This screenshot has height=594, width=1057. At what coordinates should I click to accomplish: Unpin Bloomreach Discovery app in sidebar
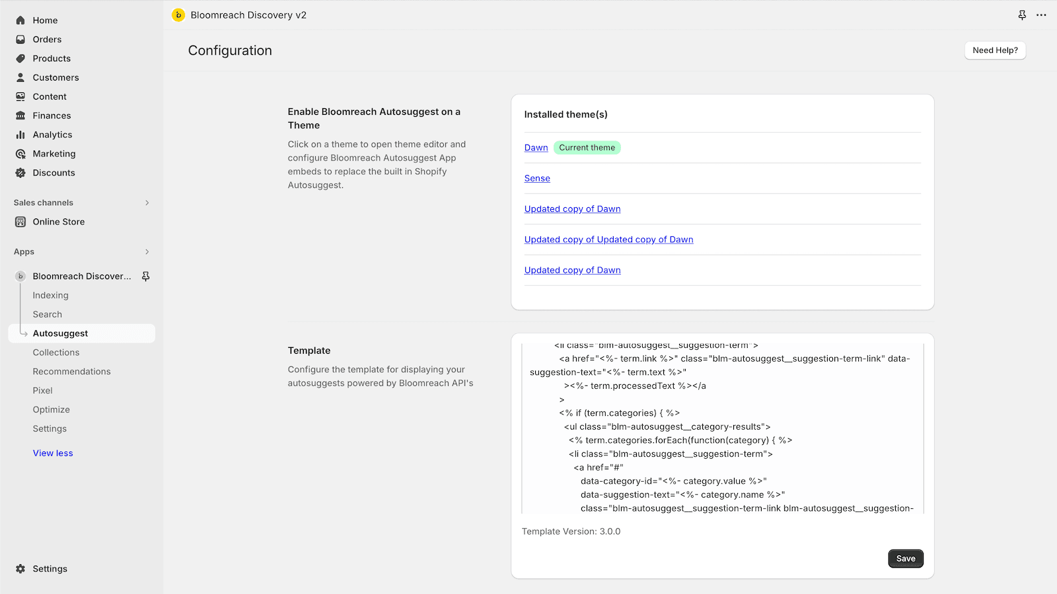[146, 277]
